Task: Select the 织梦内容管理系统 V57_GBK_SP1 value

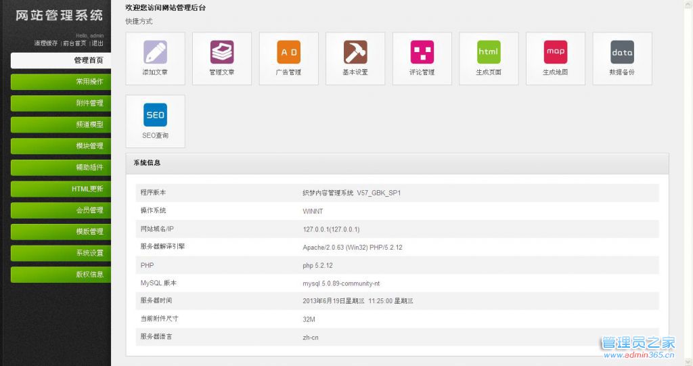Action: click(352, 193)
